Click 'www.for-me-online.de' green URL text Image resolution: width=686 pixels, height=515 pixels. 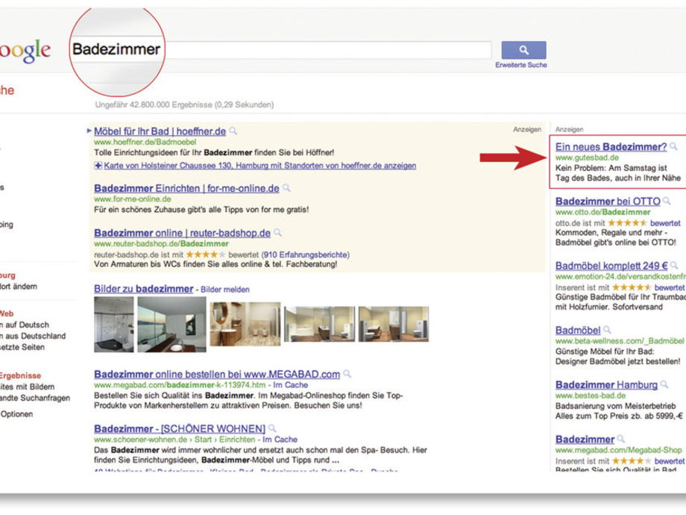point(133,199)
